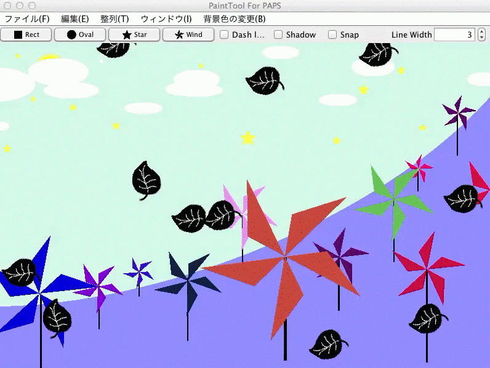Decrease line width with down stepper arrow
Viewport: 490px width, 368px height.
481,38
